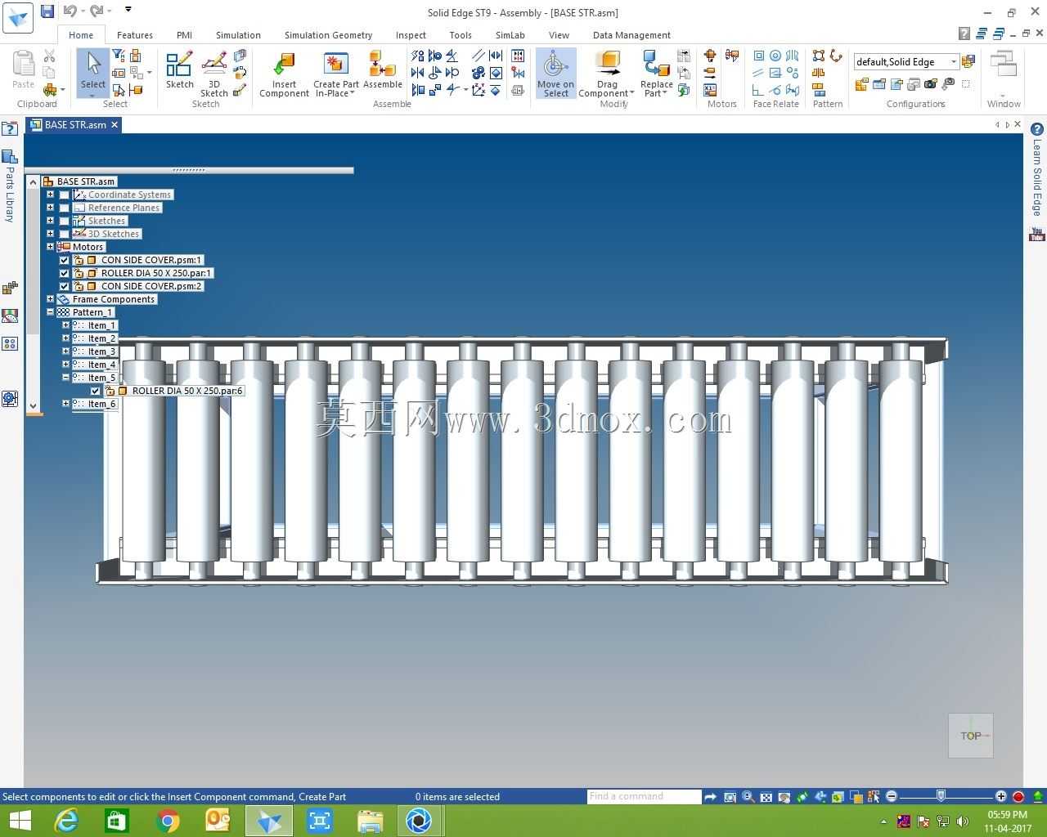This screenshot has width=1047, height=837.
Task: Expand Item_6 in the pattern tree
Action: tap(65, 404)
